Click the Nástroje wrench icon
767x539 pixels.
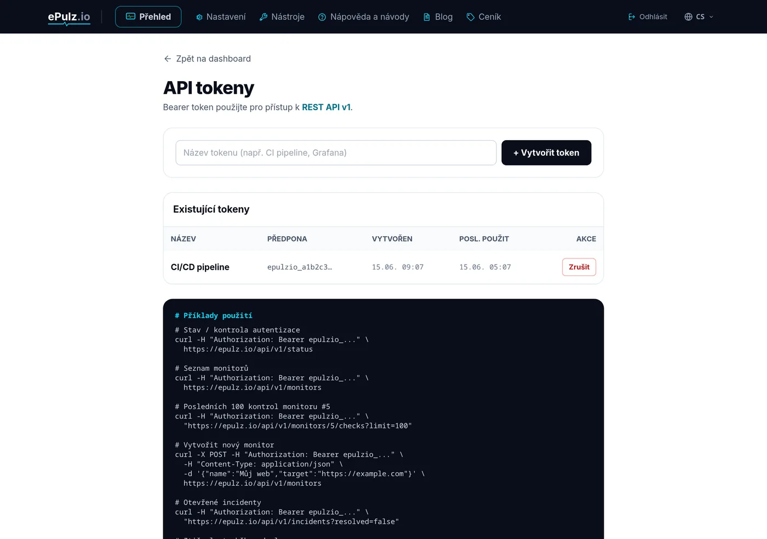pos(264,17)
